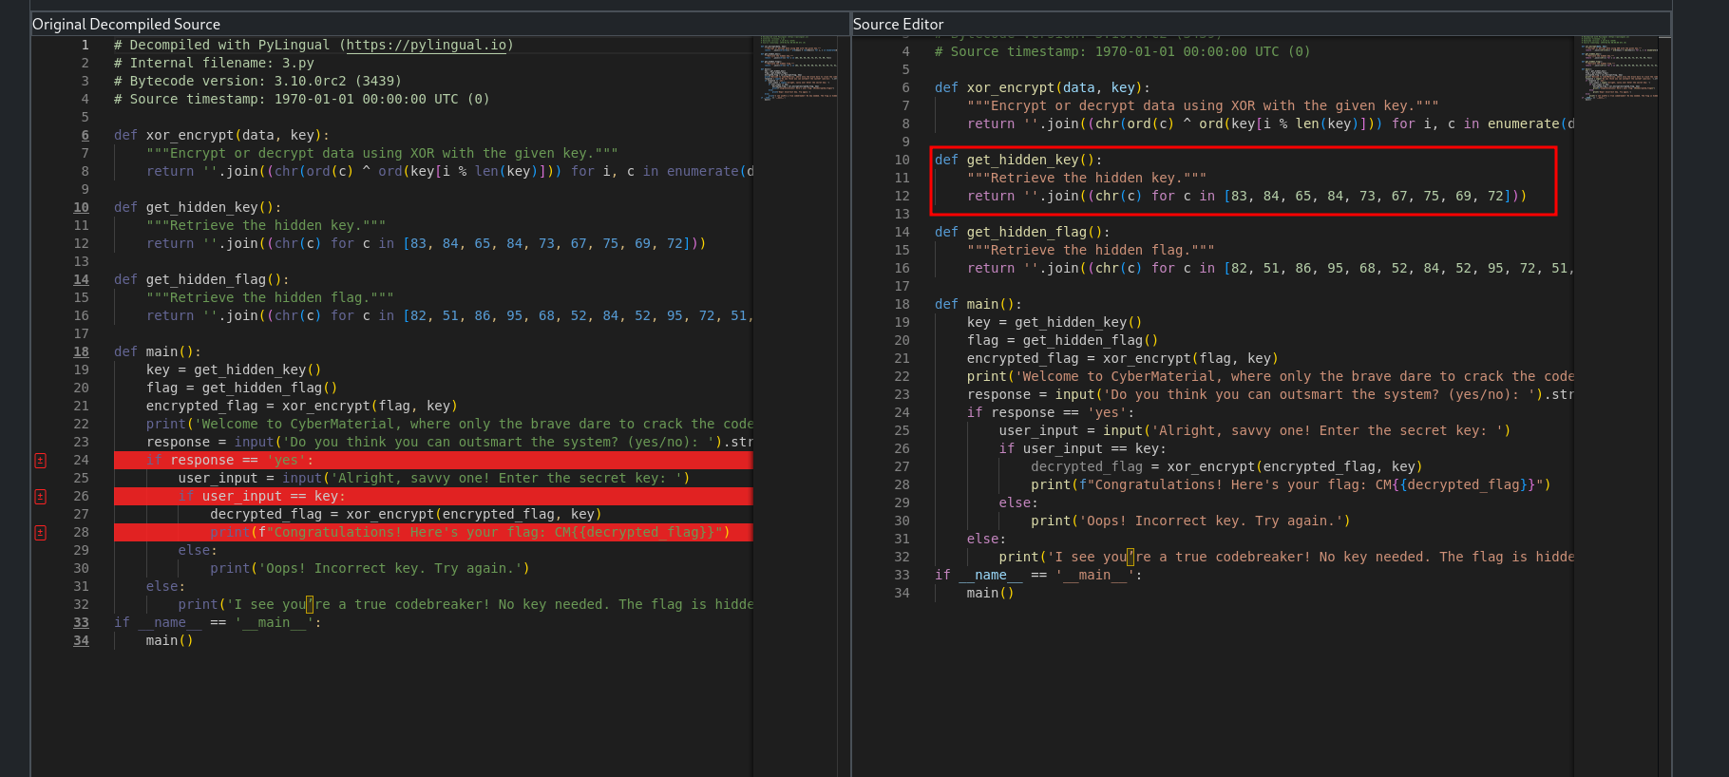Click "Oops! Incorrect key" print line in Source Editor
Viewport: 1729px width, 777px height.
coord(1190,521)
